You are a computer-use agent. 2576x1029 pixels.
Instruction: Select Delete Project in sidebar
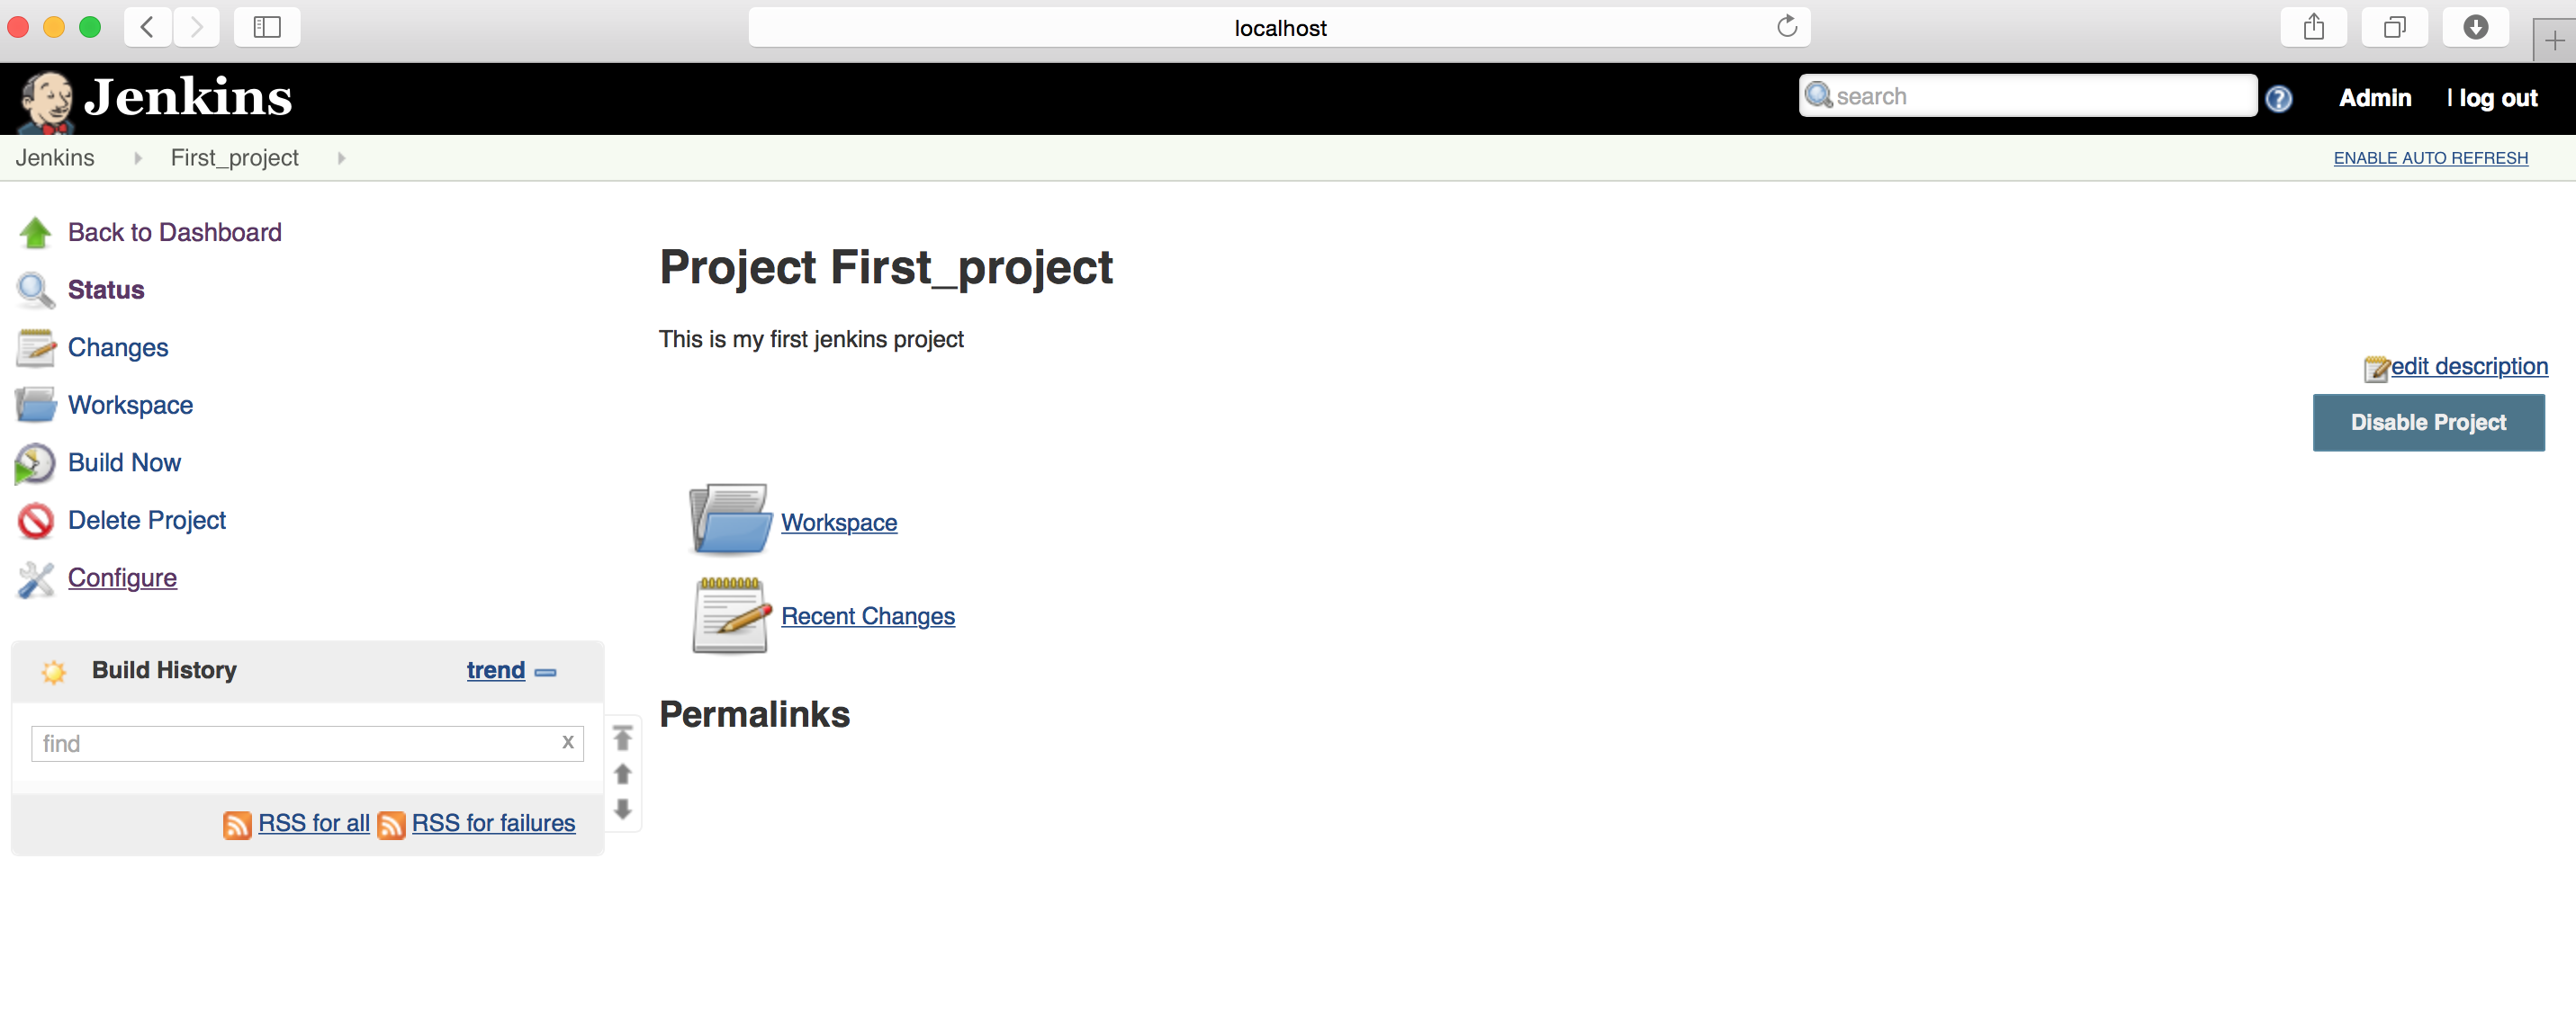(x=147, y=521)
